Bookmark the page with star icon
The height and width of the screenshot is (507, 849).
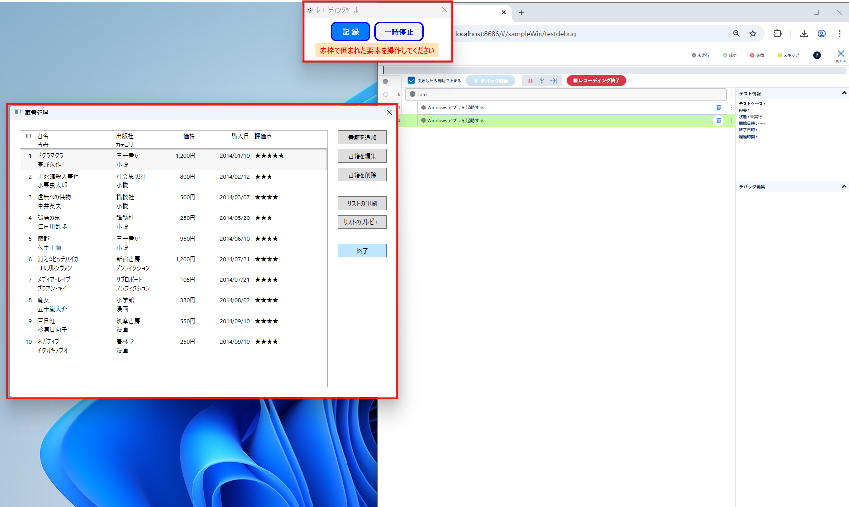(x=752, y=34)
